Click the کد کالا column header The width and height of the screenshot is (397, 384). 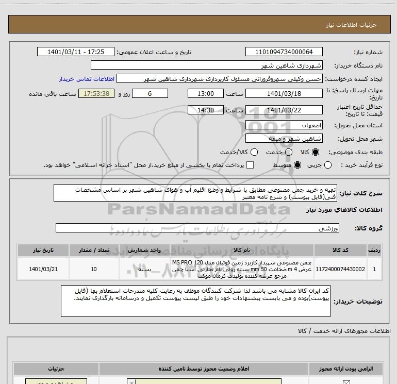[x=340, y=250]
